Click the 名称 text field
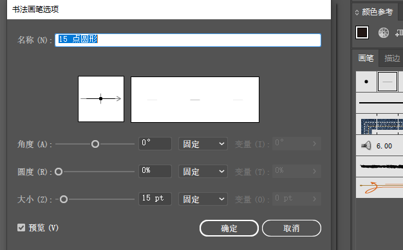Screen dimensions: 403x250 (188, 40)
